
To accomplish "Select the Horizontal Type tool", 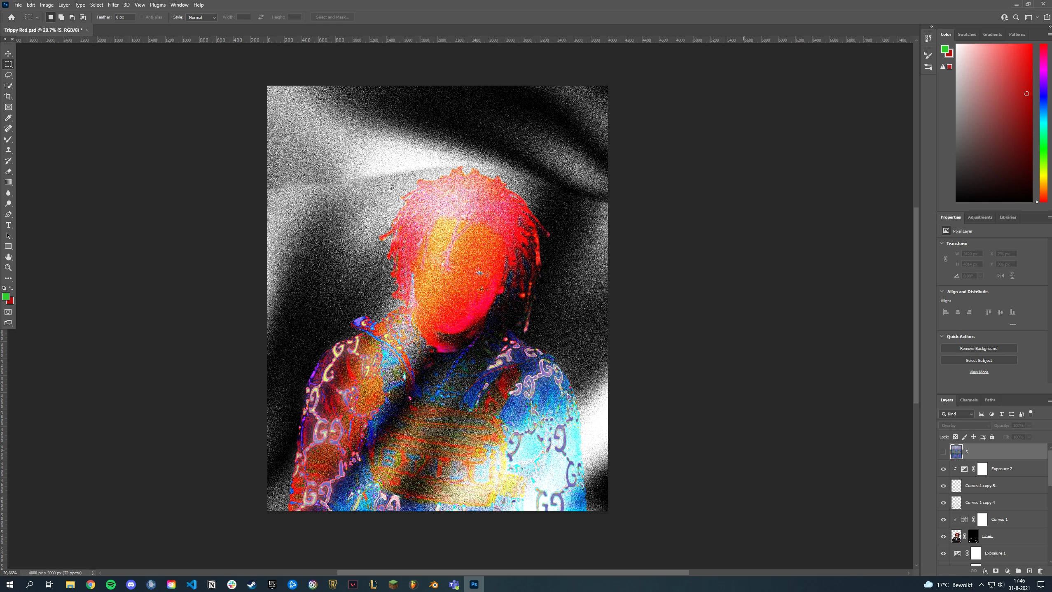I will (8, 225).
